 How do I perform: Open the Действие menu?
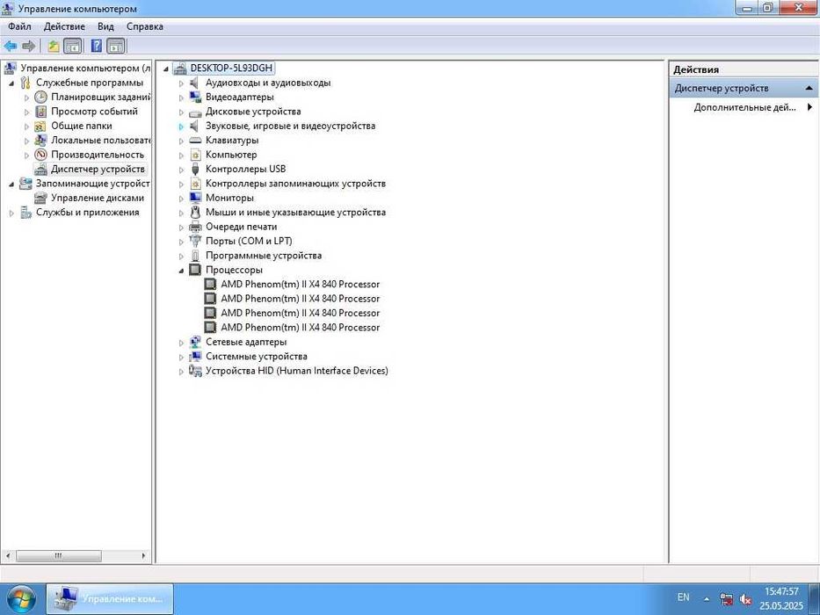(64, 26)
